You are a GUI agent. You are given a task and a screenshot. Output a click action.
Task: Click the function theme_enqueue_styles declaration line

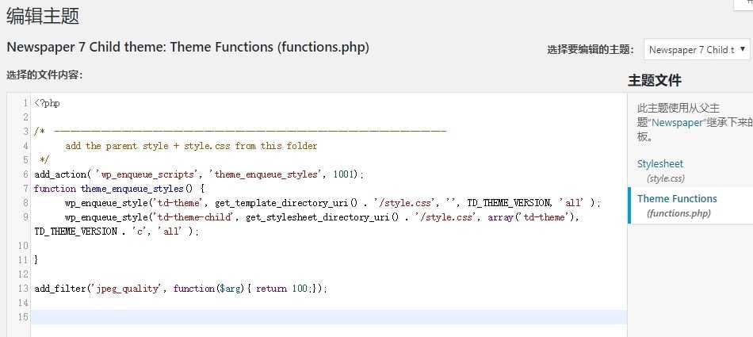coord(119,189)
